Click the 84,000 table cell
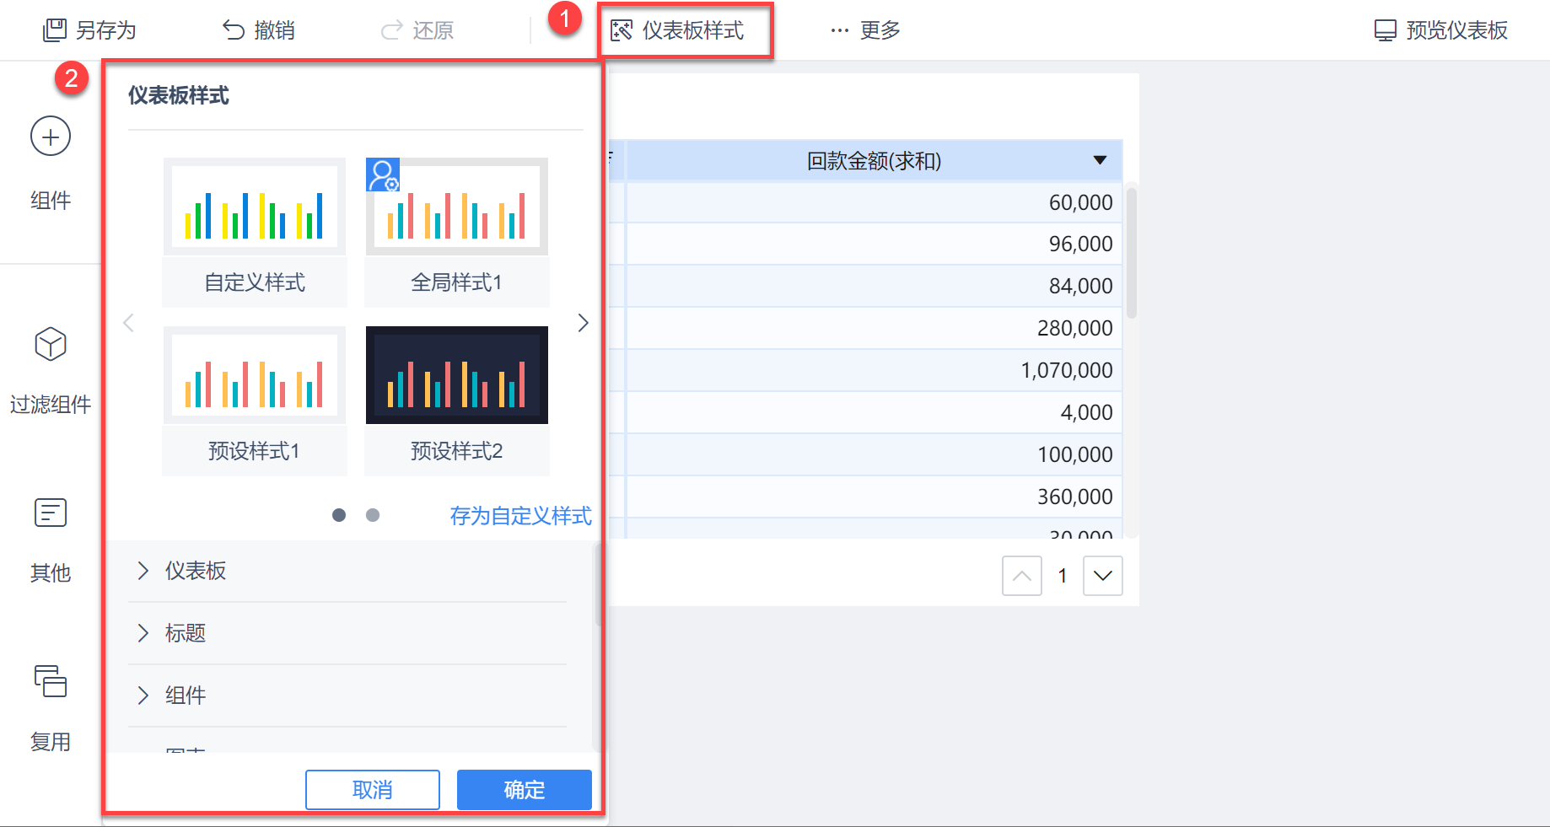 (x=875, y=287)
